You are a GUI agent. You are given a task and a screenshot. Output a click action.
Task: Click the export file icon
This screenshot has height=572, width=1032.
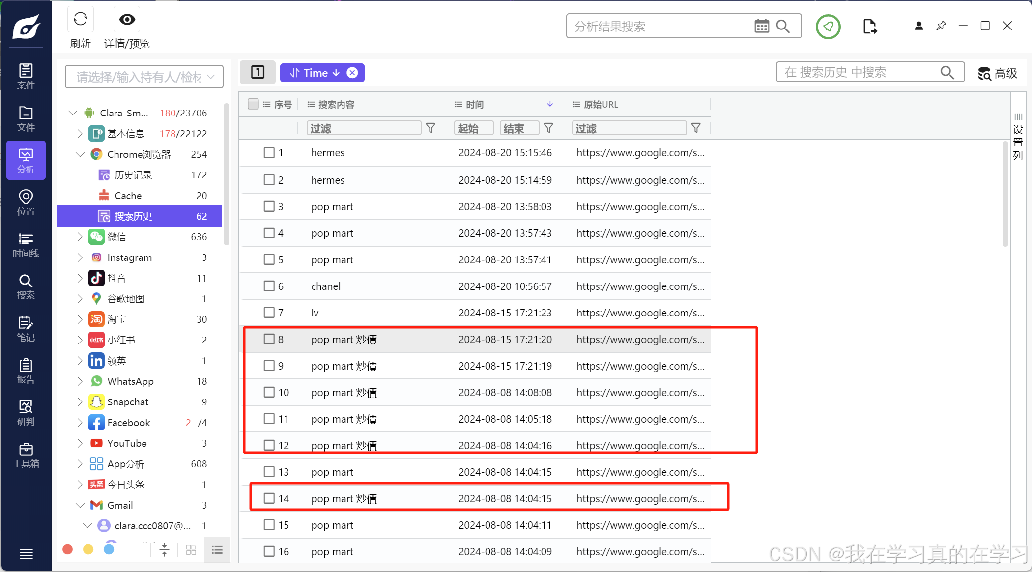(869, 26)
